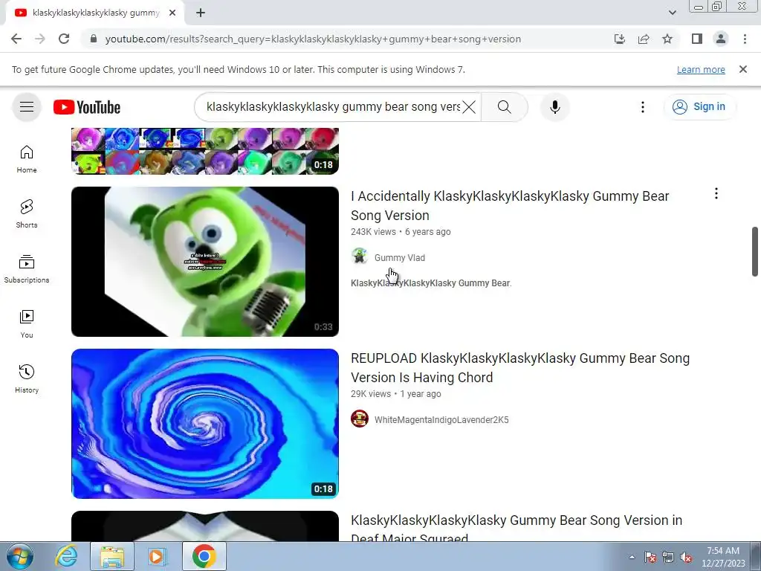Open Deaf Major Squared video title

(516, 529)
